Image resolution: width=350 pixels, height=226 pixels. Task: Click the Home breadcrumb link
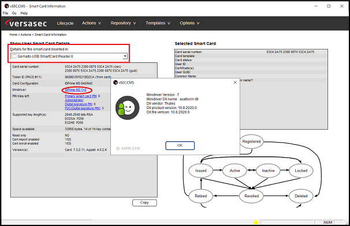pos(13,35)
